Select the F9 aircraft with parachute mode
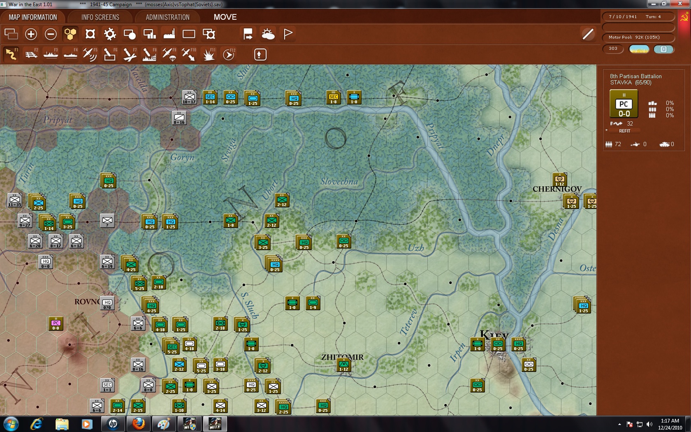Viewport: 691px width, 432px height. point(169,54)
